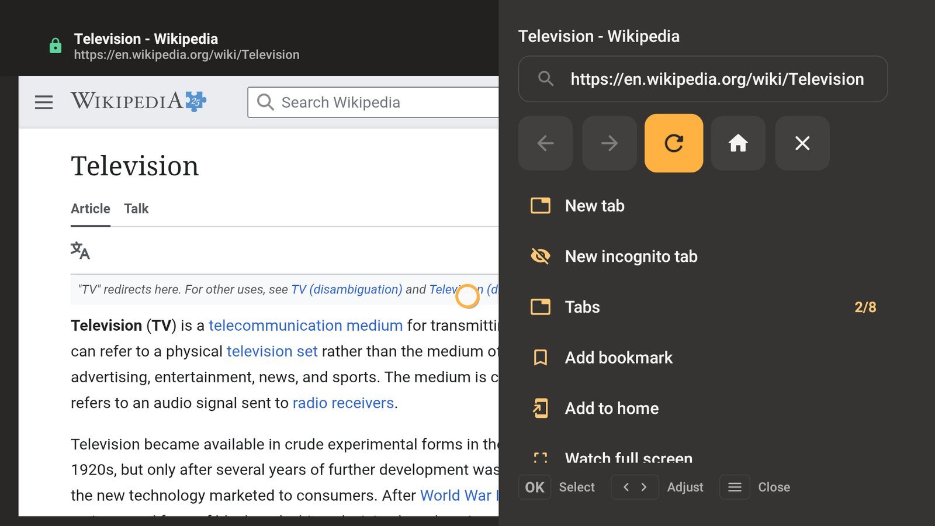This screenshot has width=935, height=526.
Task: Click the left adjust chevron
Action: [x=626, y=487]
